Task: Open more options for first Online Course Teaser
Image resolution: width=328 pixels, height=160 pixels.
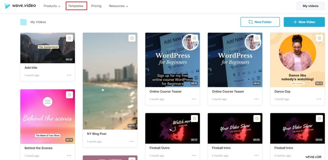Action: tap(194, 99)
